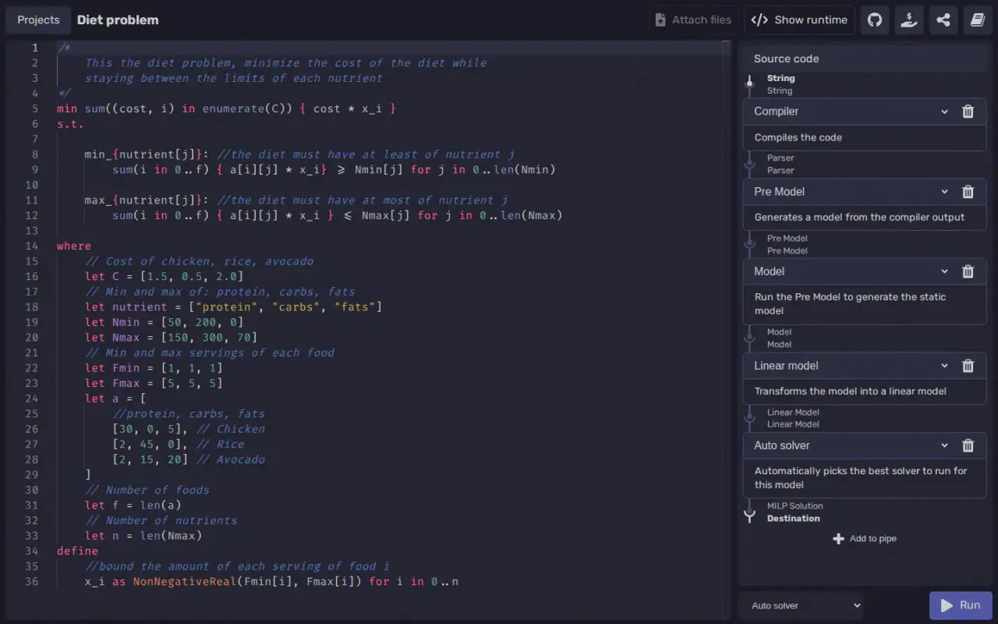The height and width of the screenshot is (624, 998).
Task: Click "Transforms the model into a linear model"
Action: (x=851, y=391)
